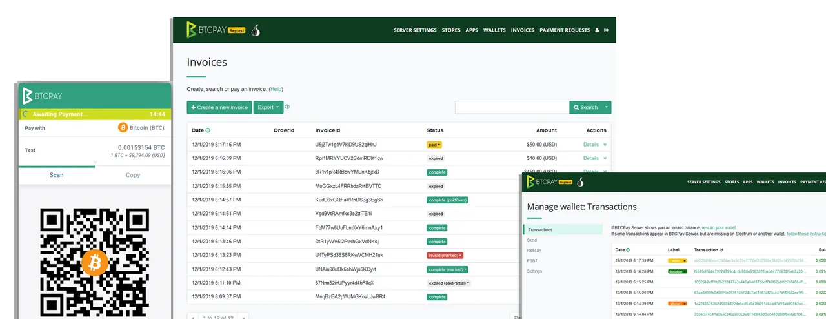Click the invoice search input field
The image size is (826, 319).
(x=512, y=107)
